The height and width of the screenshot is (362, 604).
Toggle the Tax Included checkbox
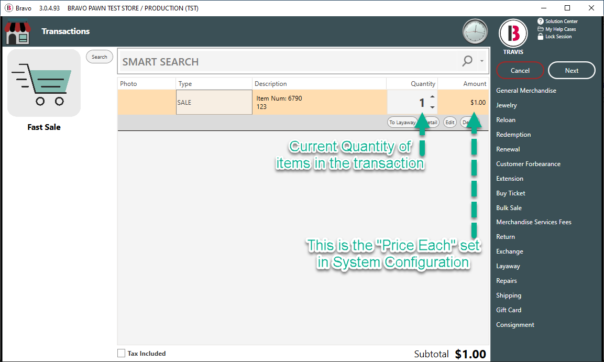[x=122, y=353]
